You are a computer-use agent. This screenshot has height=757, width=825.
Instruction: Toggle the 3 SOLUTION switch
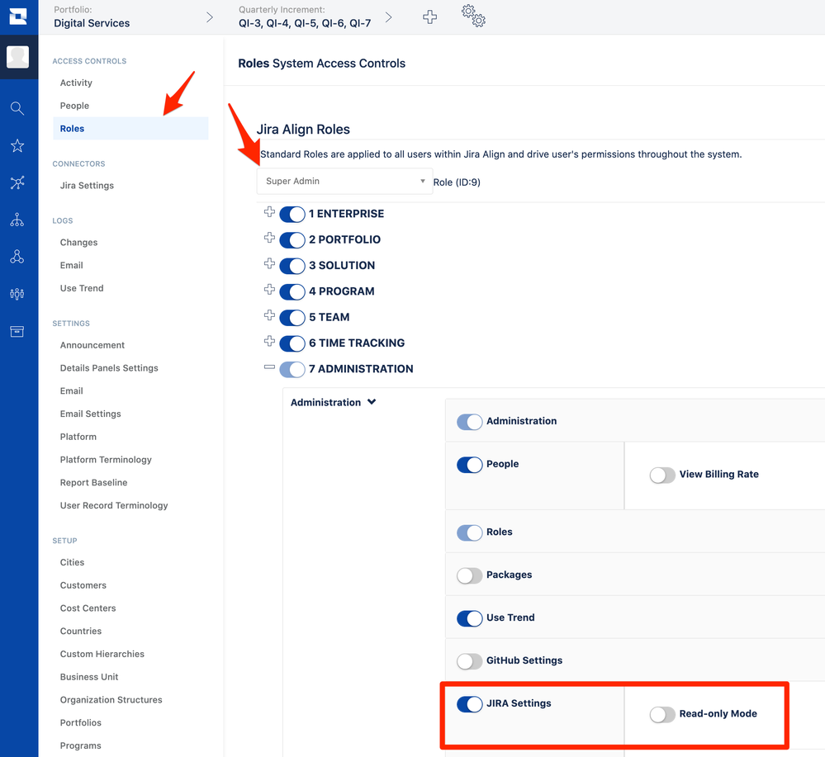292,266
